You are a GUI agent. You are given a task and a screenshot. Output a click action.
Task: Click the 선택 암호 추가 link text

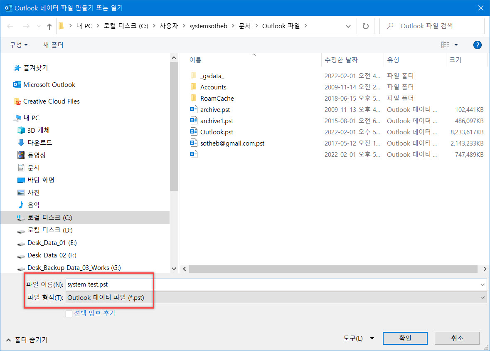pyautogui.click(x=95, y=313)
